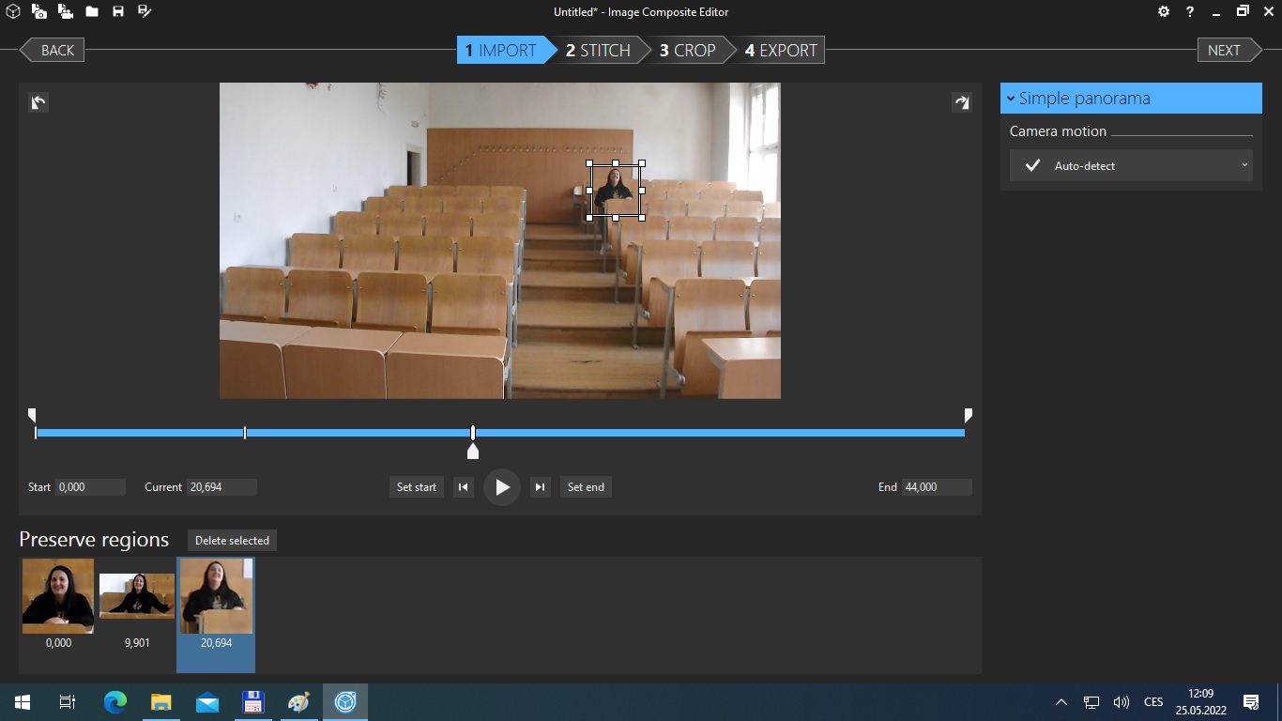Image resolution: width=1282 pixels, height=721 pixels.
Task: Click the End time input field
Action: click(937, 486)
